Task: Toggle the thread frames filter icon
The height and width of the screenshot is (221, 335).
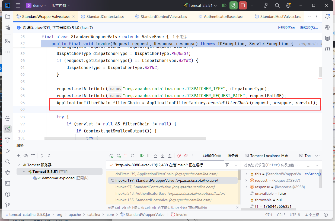Action: pyautogui.click(x=227, y=165)
